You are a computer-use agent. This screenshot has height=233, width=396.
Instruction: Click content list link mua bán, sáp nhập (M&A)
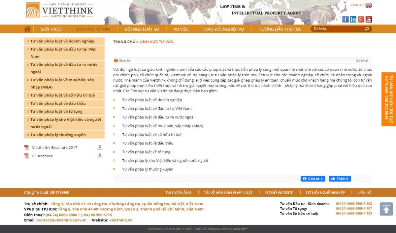(x=163, y=126)
